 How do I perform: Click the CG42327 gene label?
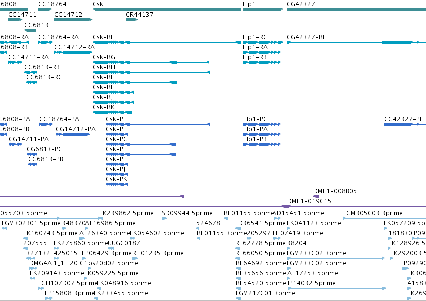(x=301, y=4)
